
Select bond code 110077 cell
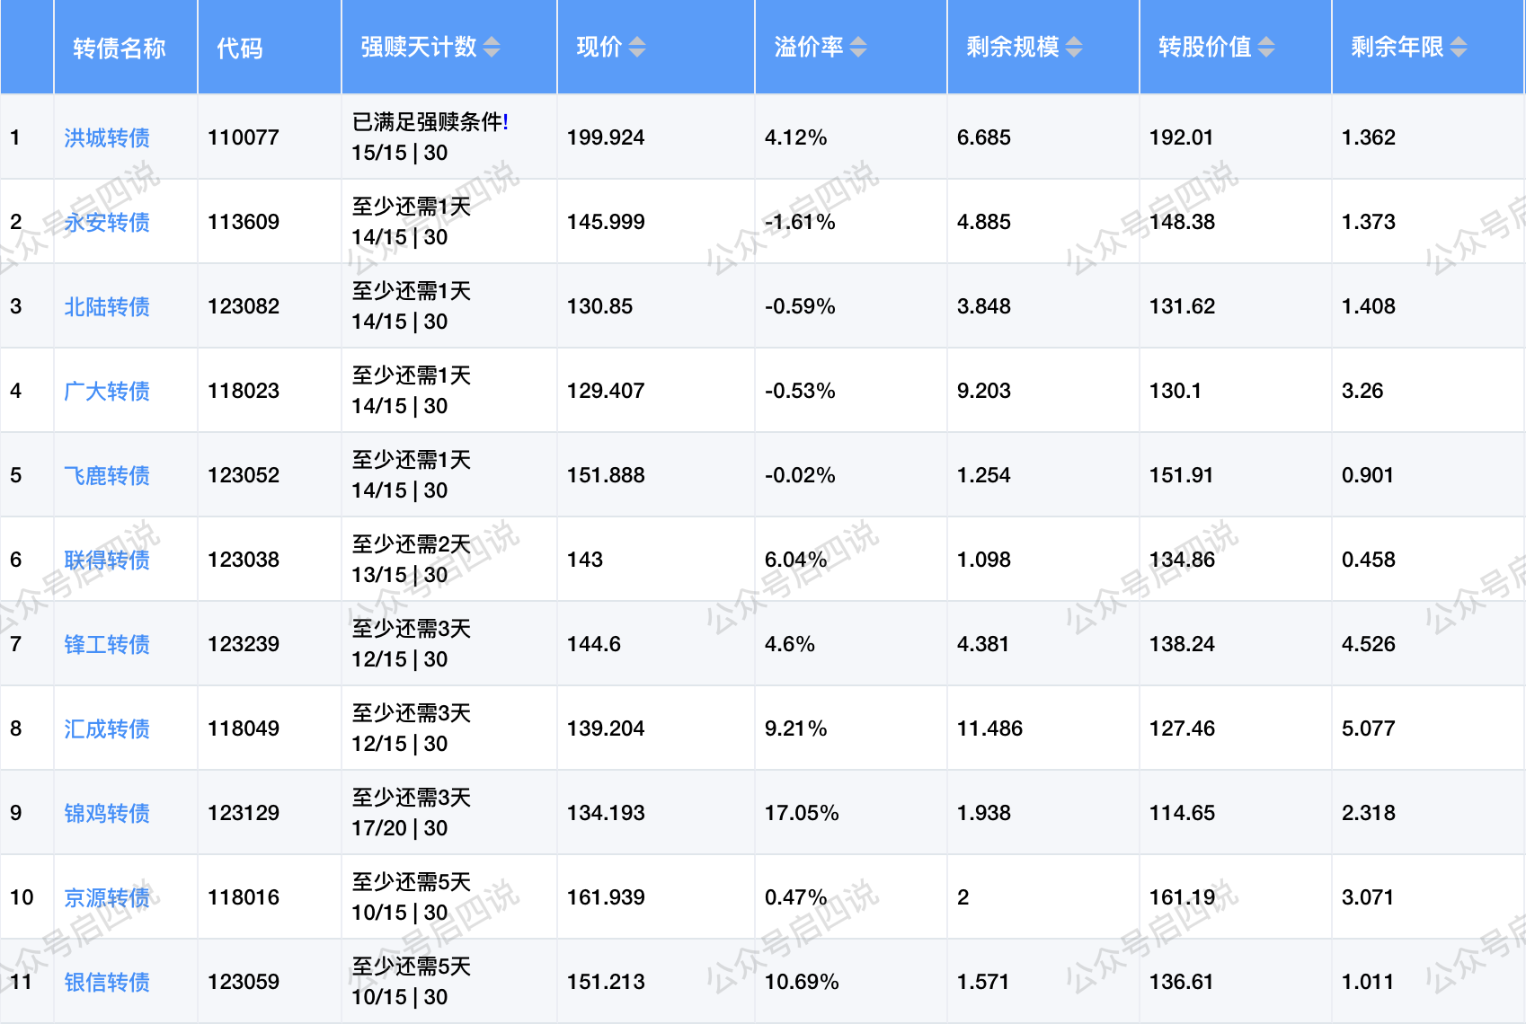point(244,137)
